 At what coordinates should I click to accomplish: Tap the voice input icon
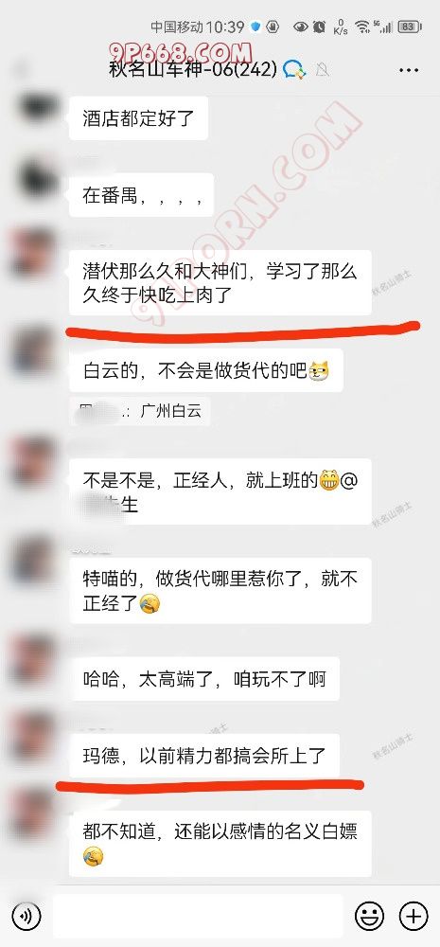(26, 916)
